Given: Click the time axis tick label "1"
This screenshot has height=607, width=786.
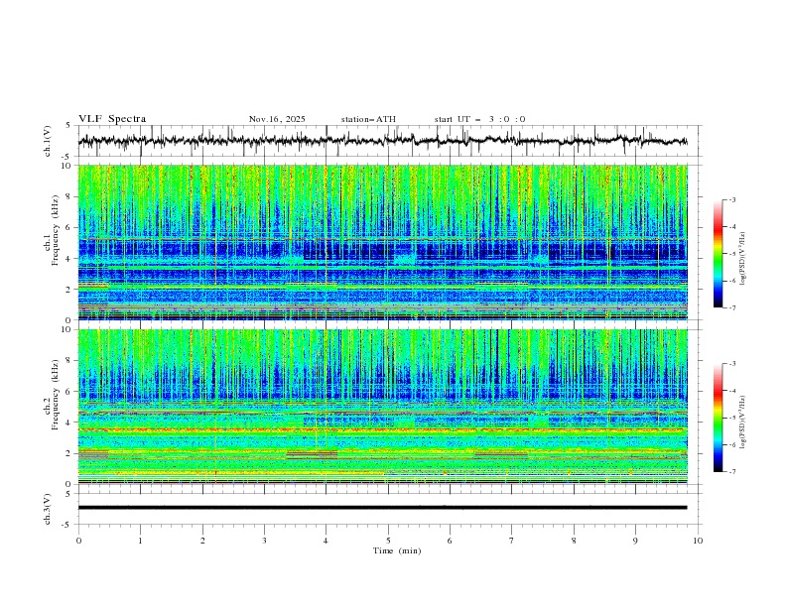Looking at the screenshot, I should [140, 541].
